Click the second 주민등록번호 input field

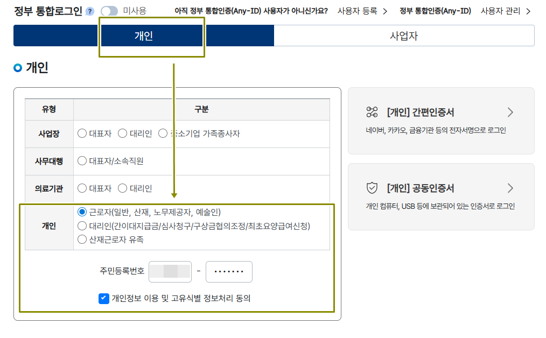click(x=229, y=271)
